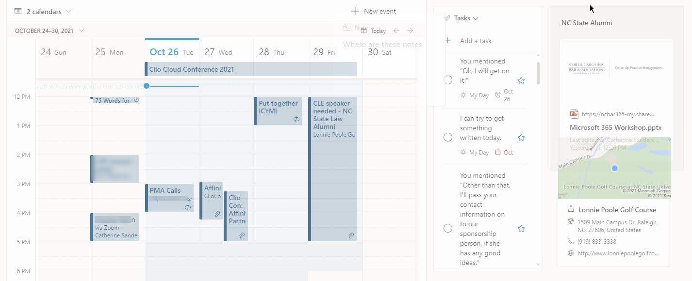
Task: Open the Lonnie Poole golf course website link
Action: (x=618, y=253)
